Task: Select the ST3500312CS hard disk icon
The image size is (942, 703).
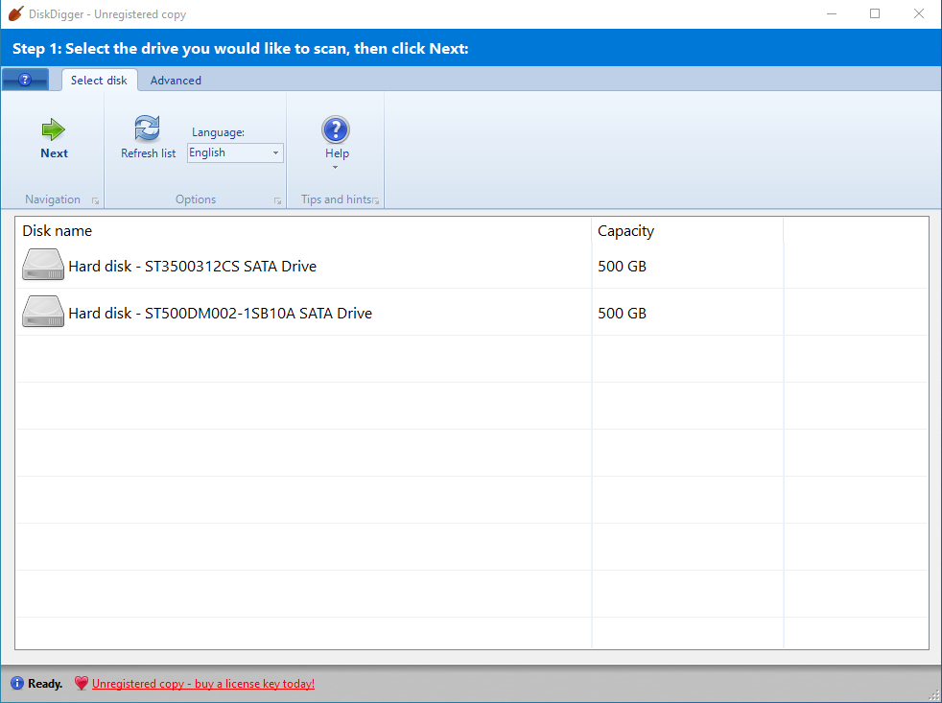Action: click(x=42, y=265)
